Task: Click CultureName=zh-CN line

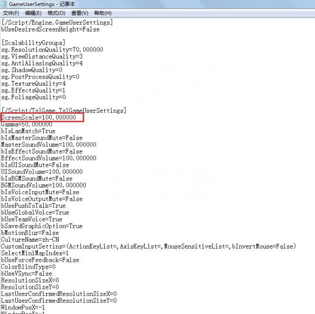Action: [x=30, y=240]
